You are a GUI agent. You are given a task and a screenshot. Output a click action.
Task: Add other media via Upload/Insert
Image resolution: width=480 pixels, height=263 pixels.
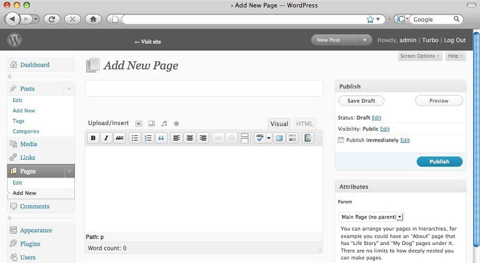pyautogui.click(x=176, y=124)
